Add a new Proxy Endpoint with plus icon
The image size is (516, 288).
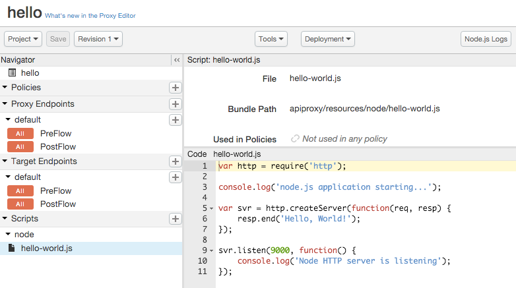coord(175,104)
